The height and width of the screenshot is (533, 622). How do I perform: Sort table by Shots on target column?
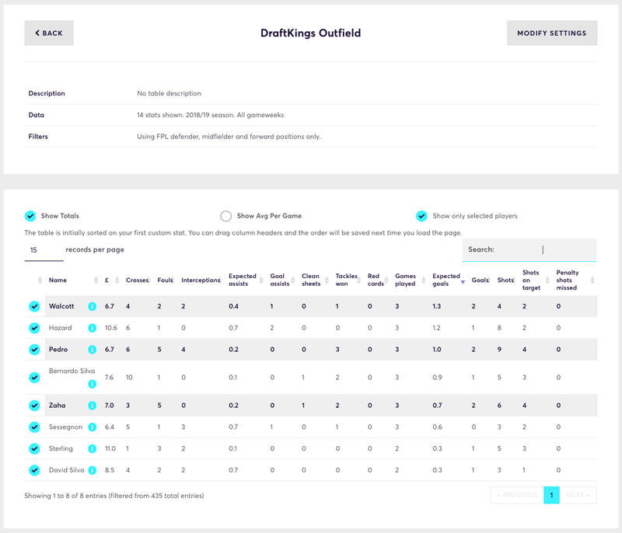click(535, 280)
